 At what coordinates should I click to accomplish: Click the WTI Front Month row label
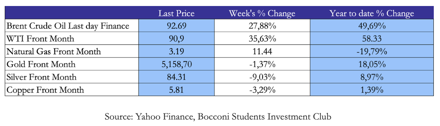[40, 39]
